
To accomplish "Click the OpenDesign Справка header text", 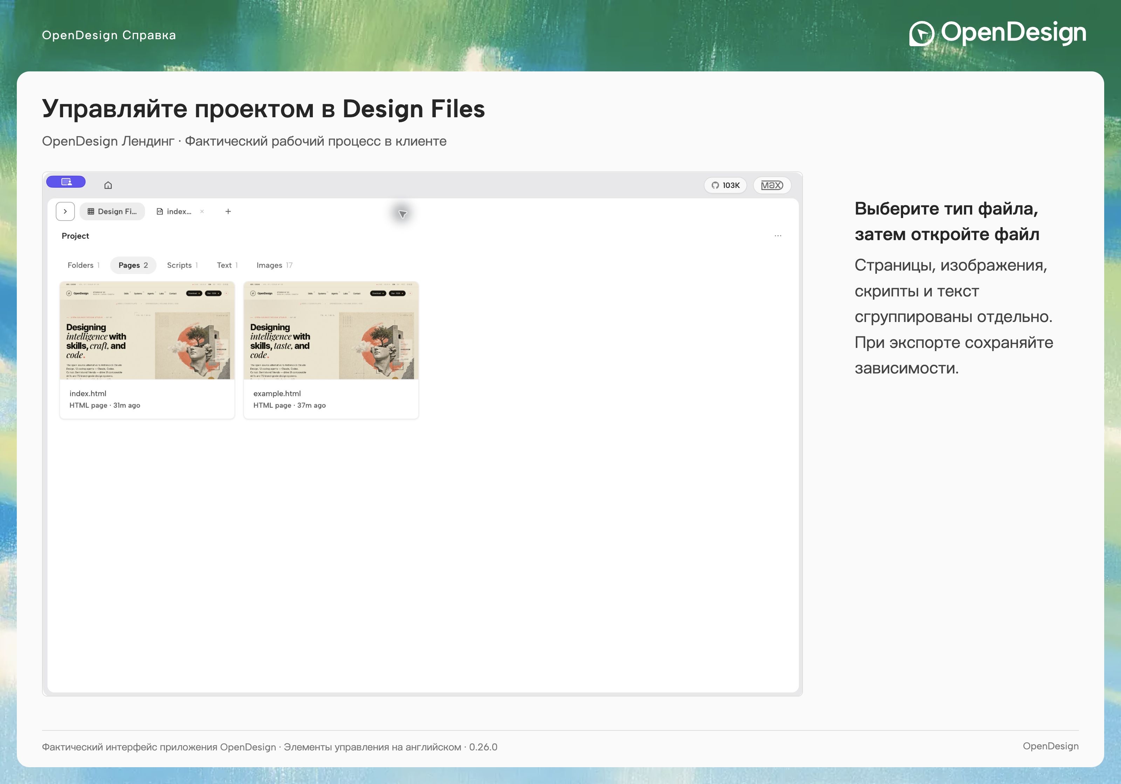I will tap(109, 35).
